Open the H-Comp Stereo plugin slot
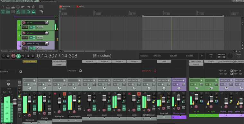Viewport: 244px width, 124px height. [30, 61]
